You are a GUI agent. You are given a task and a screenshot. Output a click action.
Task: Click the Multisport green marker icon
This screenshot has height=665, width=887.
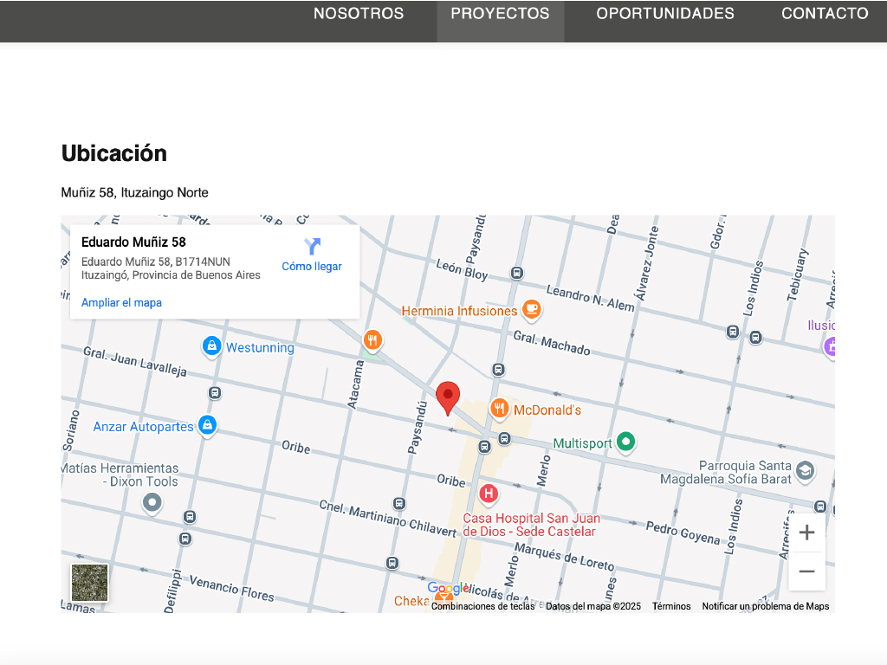[x=625, y=442]
